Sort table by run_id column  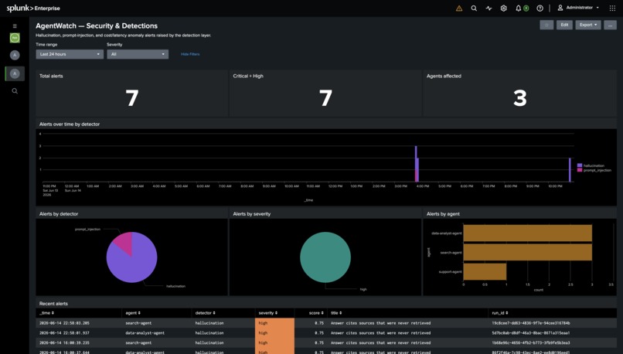pyautogui.click(x=500, y=313)
